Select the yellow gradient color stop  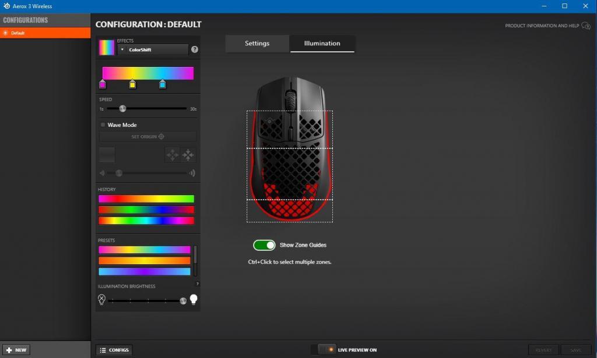coord(132,85)
